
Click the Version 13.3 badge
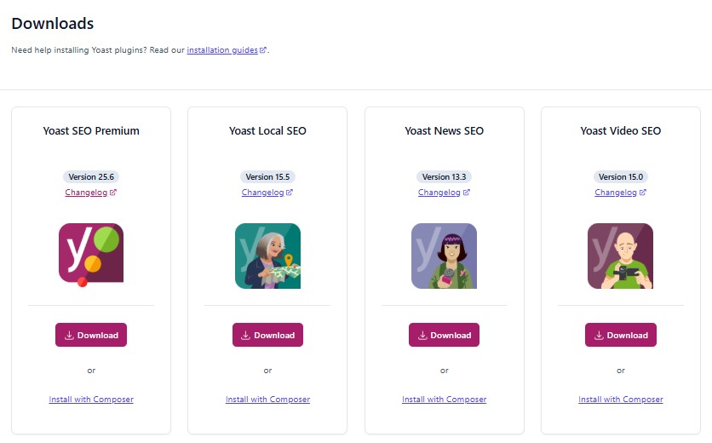[x=444, y=177]
